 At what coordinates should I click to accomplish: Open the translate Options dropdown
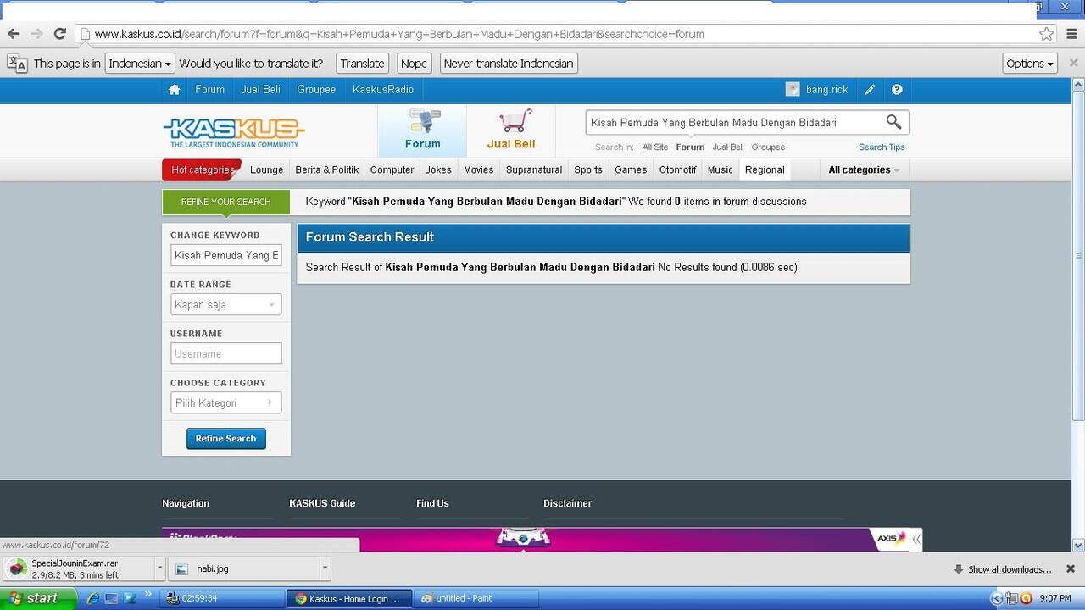1030,64
